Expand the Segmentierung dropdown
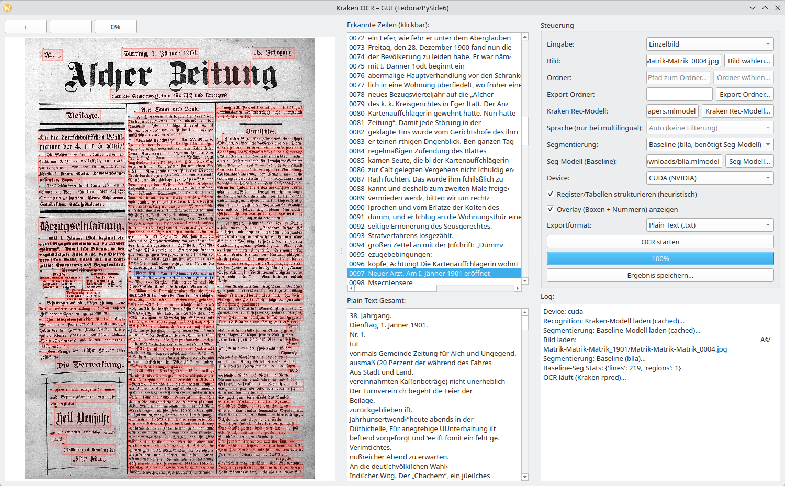Viewport: 785px width, 486px height. pos(710,144)
